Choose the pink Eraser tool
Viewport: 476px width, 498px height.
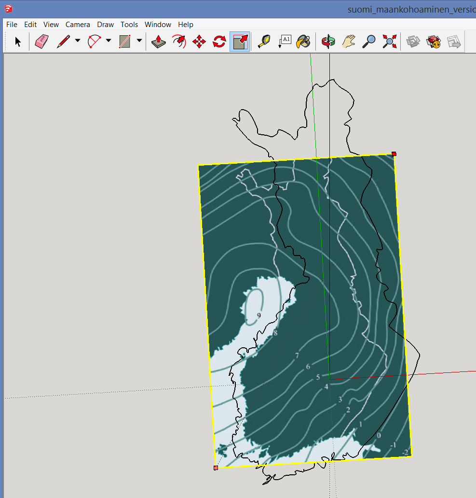pyautogui.click(x=42, y=42)
